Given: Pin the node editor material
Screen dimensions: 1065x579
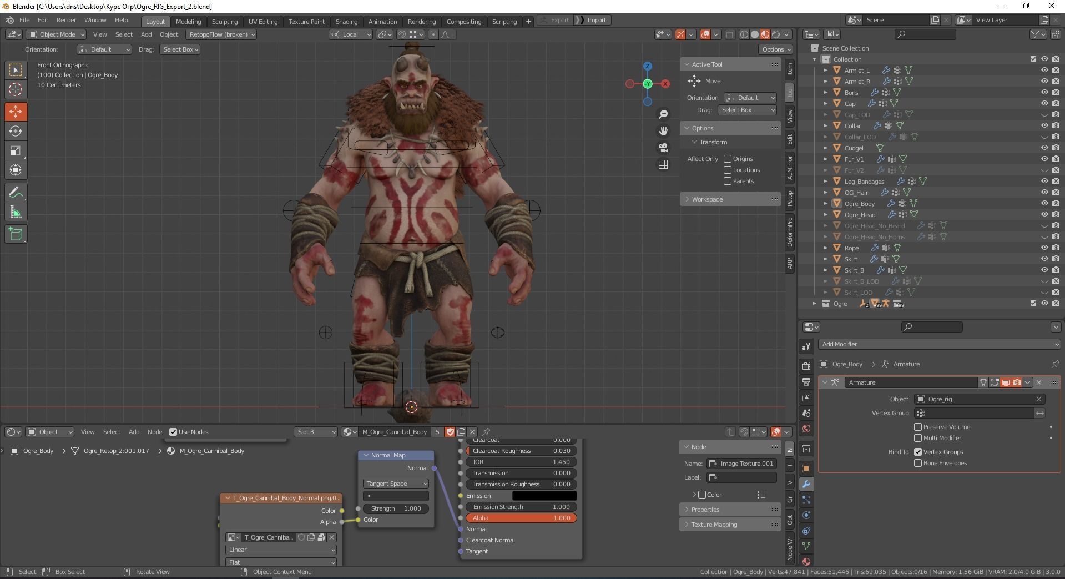Looking at the screenshot, I should point(486,432).
